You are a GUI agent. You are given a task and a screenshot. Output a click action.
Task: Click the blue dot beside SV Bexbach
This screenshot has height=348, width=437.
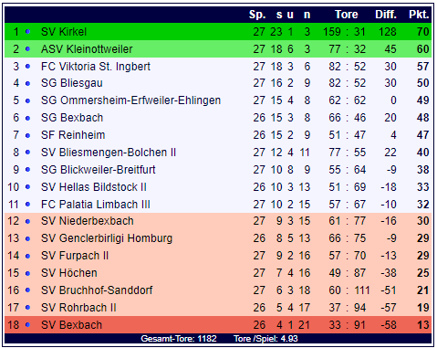click(x=27, y=325)
